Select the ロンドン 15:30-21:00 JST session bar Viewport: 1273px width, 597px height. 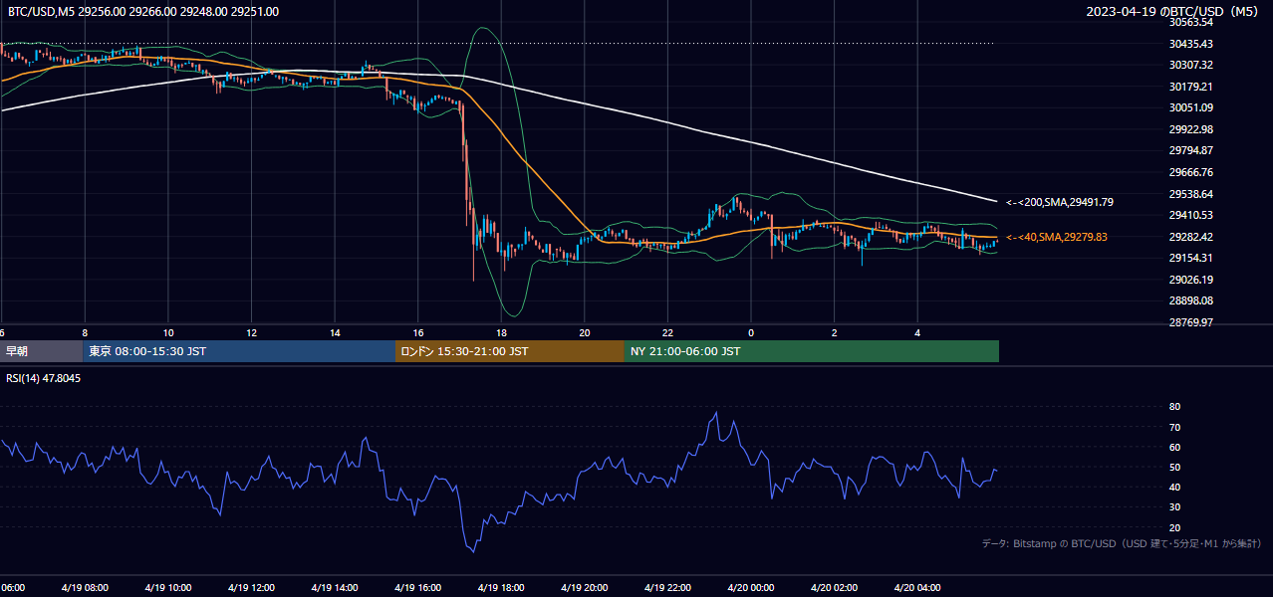tap(510, 351)
